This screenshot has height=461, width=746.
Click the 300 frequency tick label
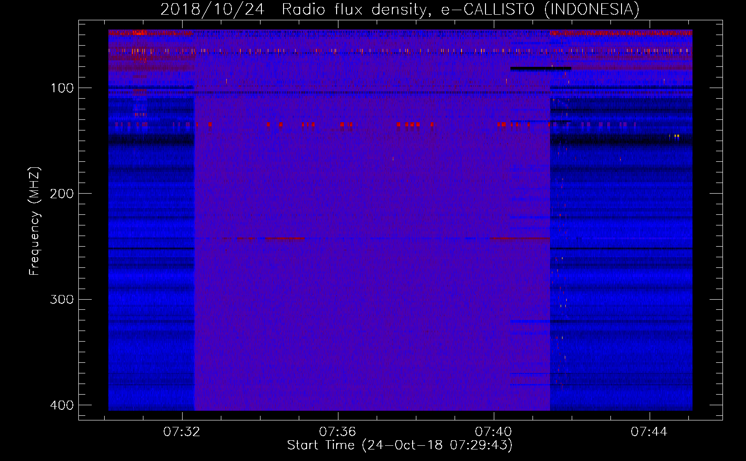[x=62, y=300]
